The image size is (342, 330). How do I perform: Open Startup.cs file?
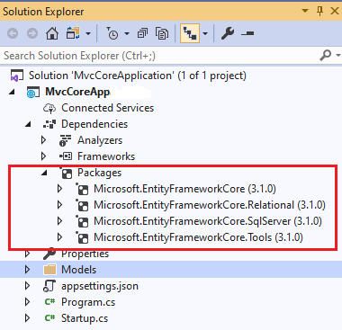(85, 318)
